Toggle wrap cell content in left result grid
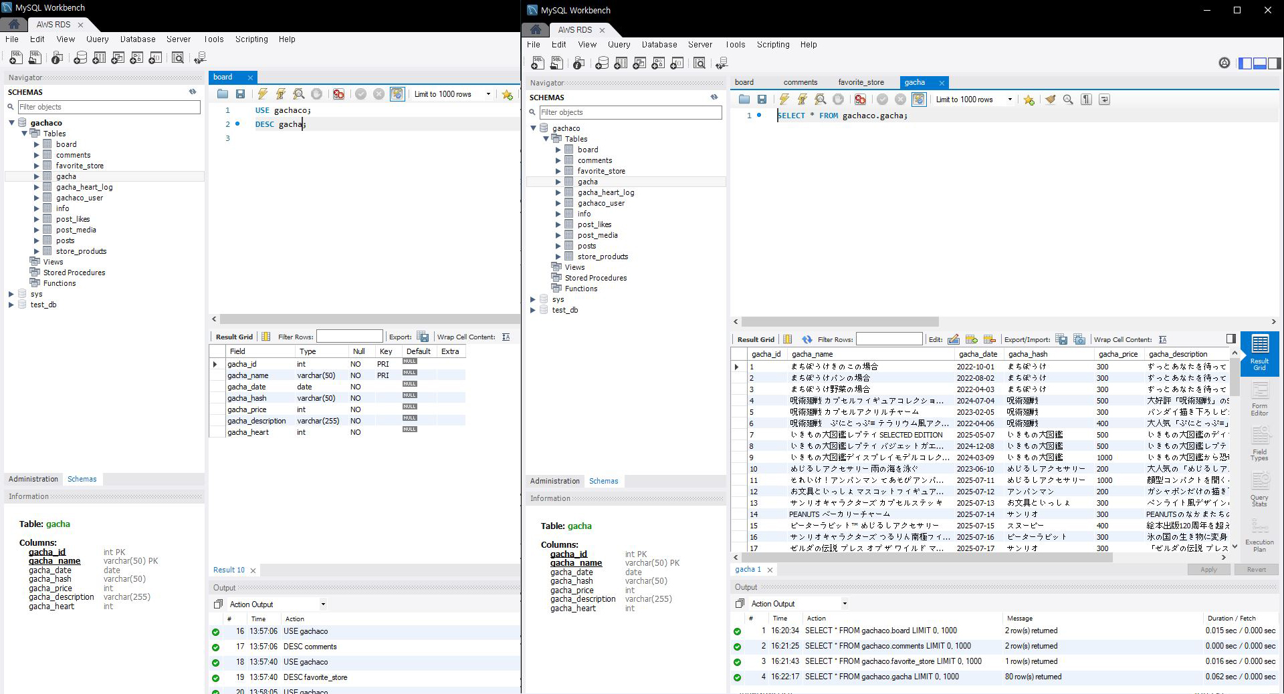1284x694 pixels. 506,337
